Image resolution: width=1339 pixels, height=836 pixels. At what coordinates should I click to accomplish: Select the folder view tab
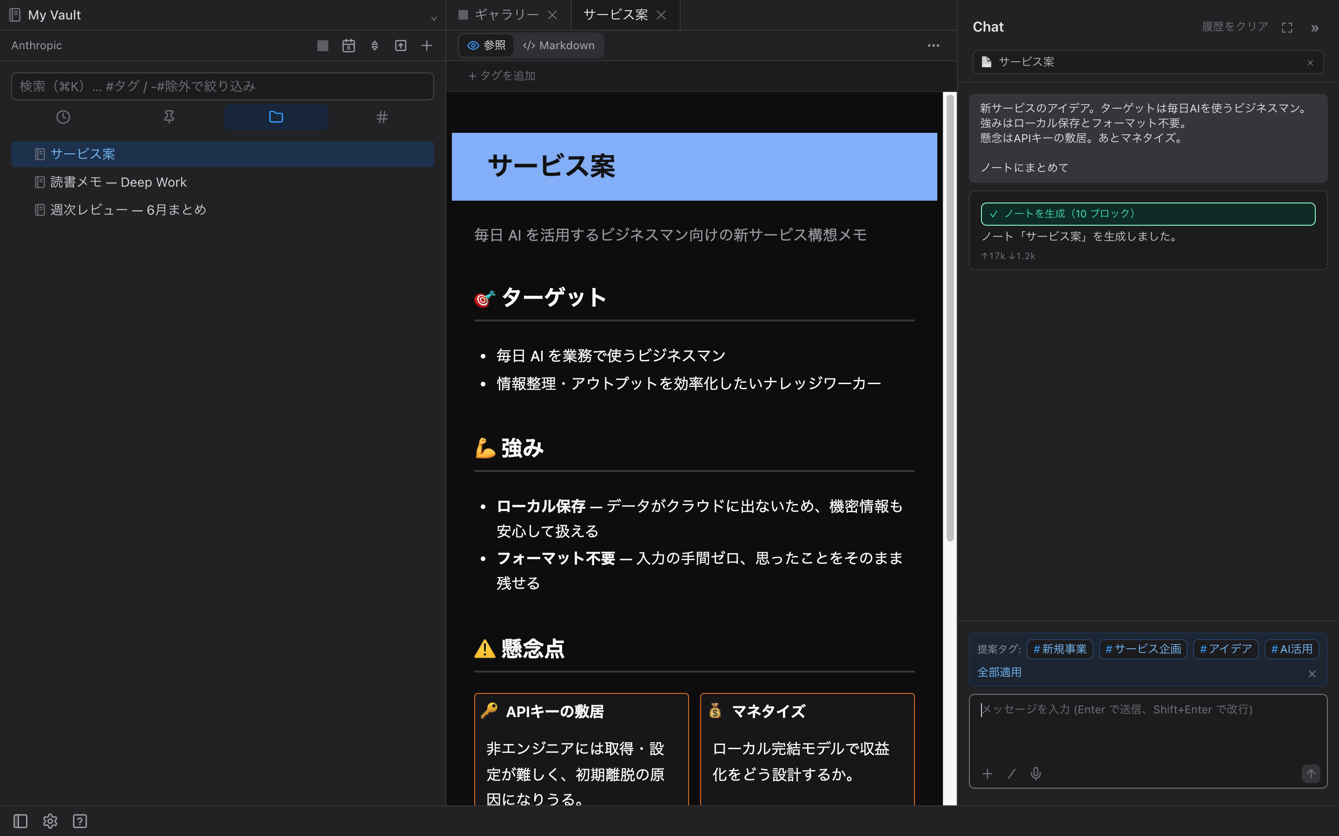pyautogui.click(x=276, y=117)
